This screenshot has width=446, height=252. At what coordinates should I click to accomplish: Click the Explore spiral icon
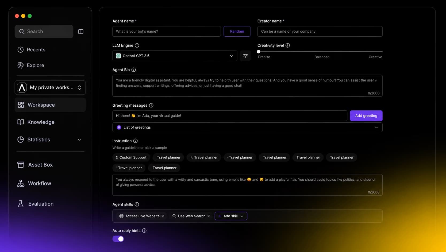coord(21,65)
